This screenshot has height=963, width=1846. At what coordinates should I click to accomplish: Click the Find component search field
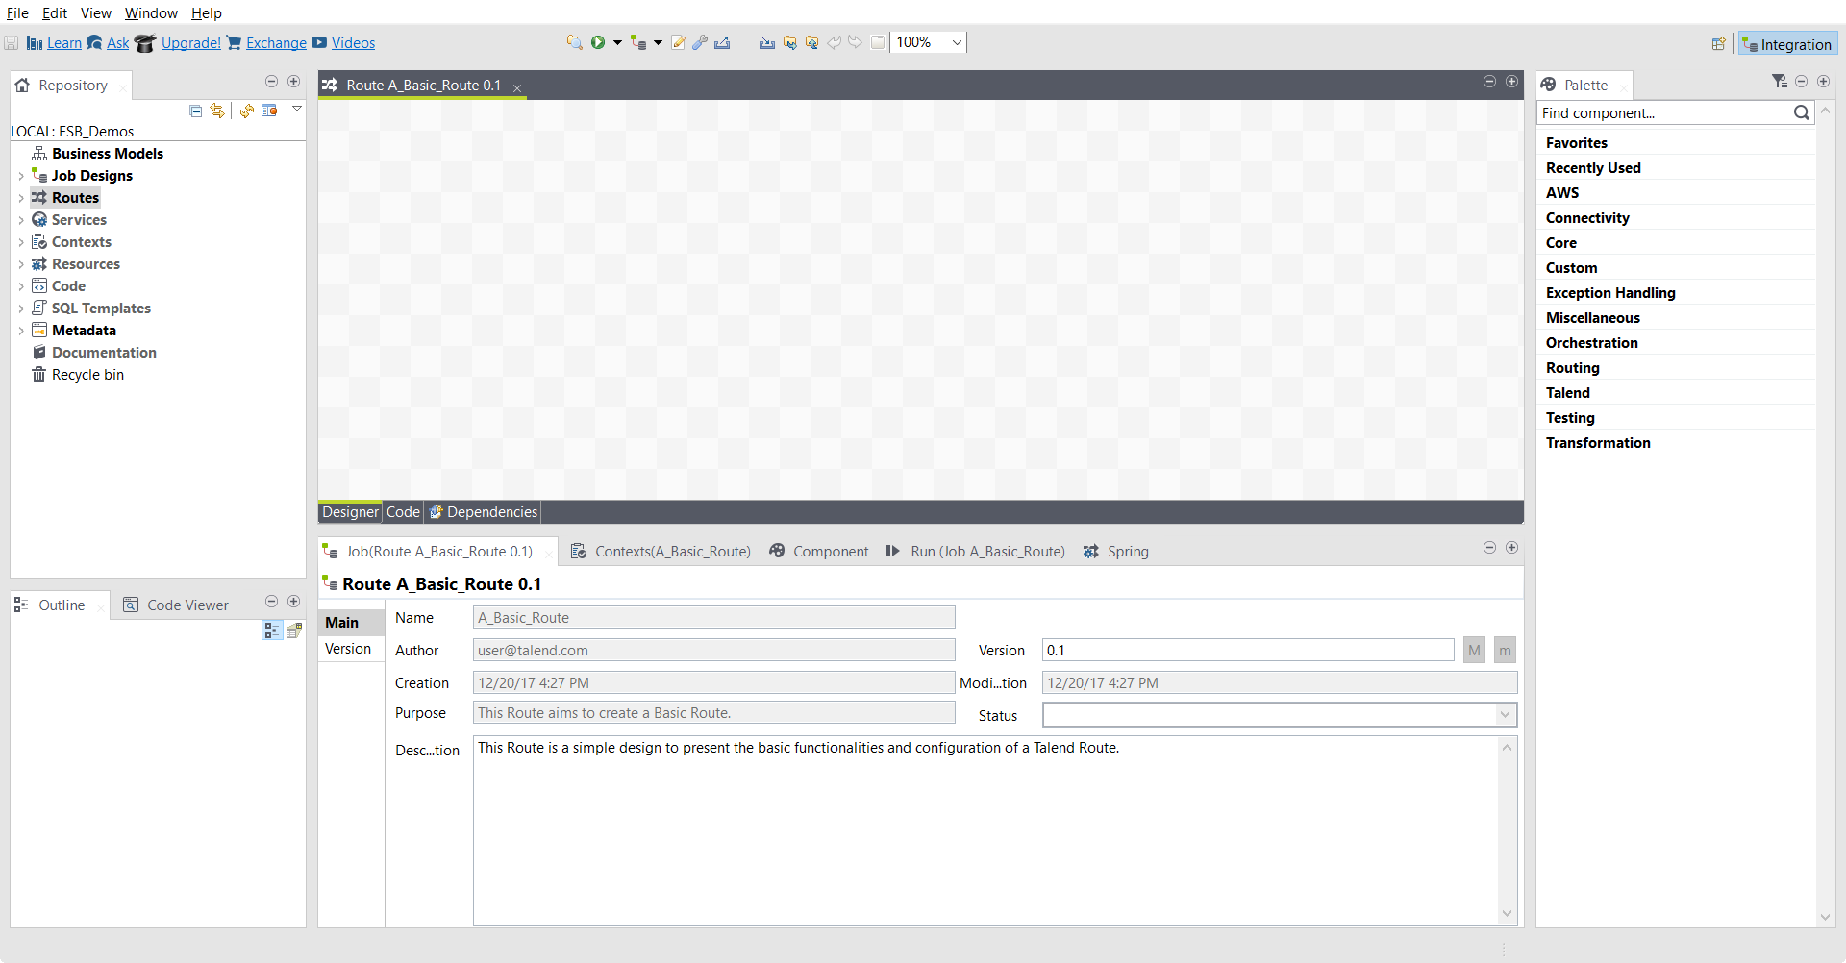click(1664, 113)
